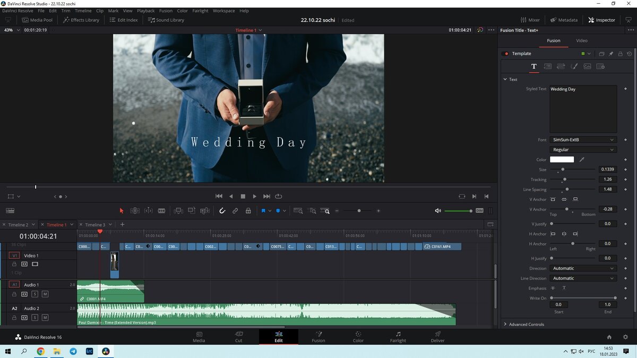
Task: Open the SimSun-ExtB font dropdown
Action: tap(583, 140)
